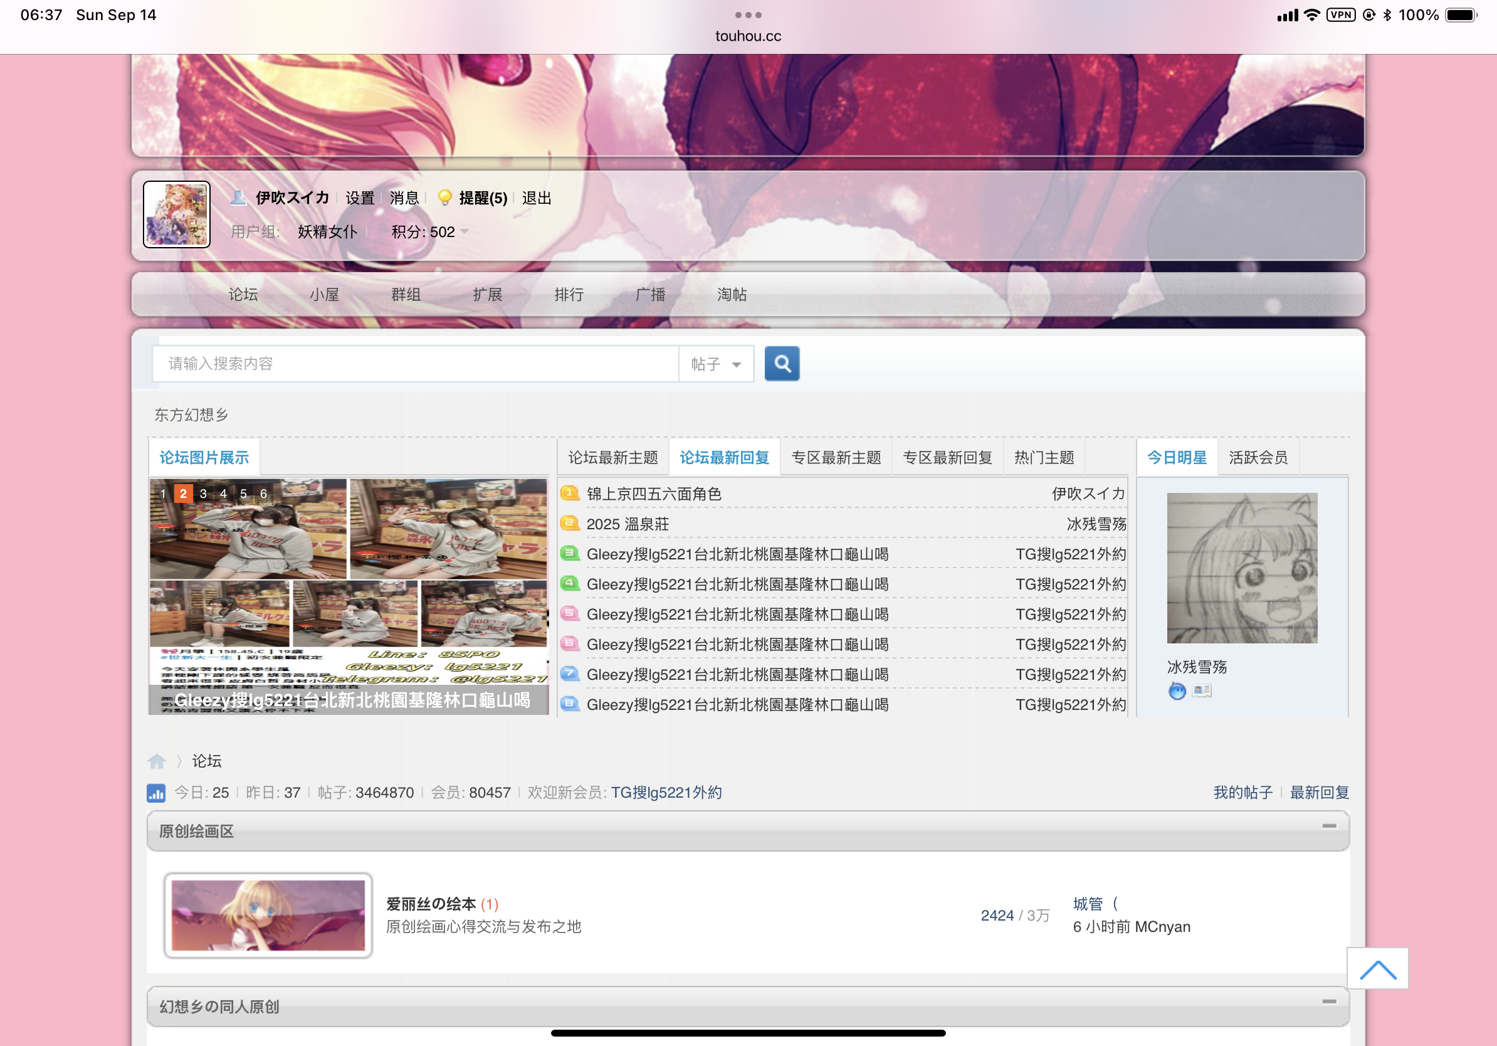Viewport: 1497px width, 1046px height.
Task: Click the user silhouette icon beside username
Action: pyautogui.click(x=239, y=198)
